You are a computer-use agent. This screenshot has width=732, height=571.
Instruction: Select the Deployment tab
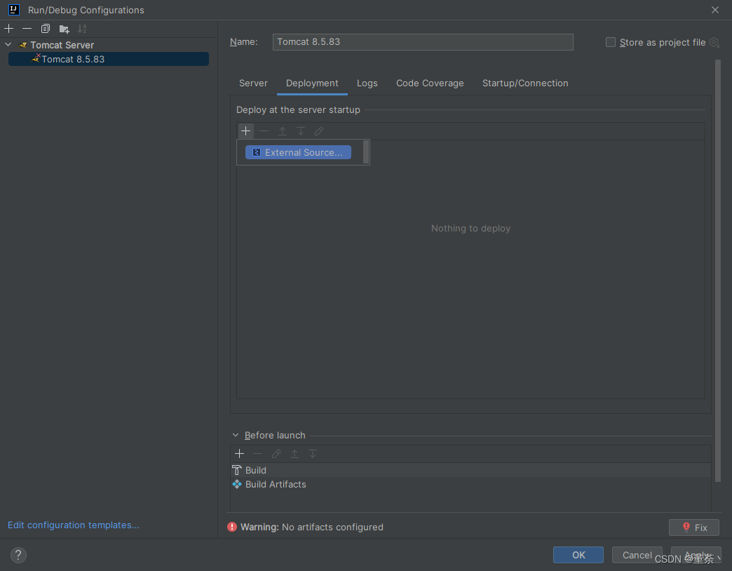[x=312, y=83]
